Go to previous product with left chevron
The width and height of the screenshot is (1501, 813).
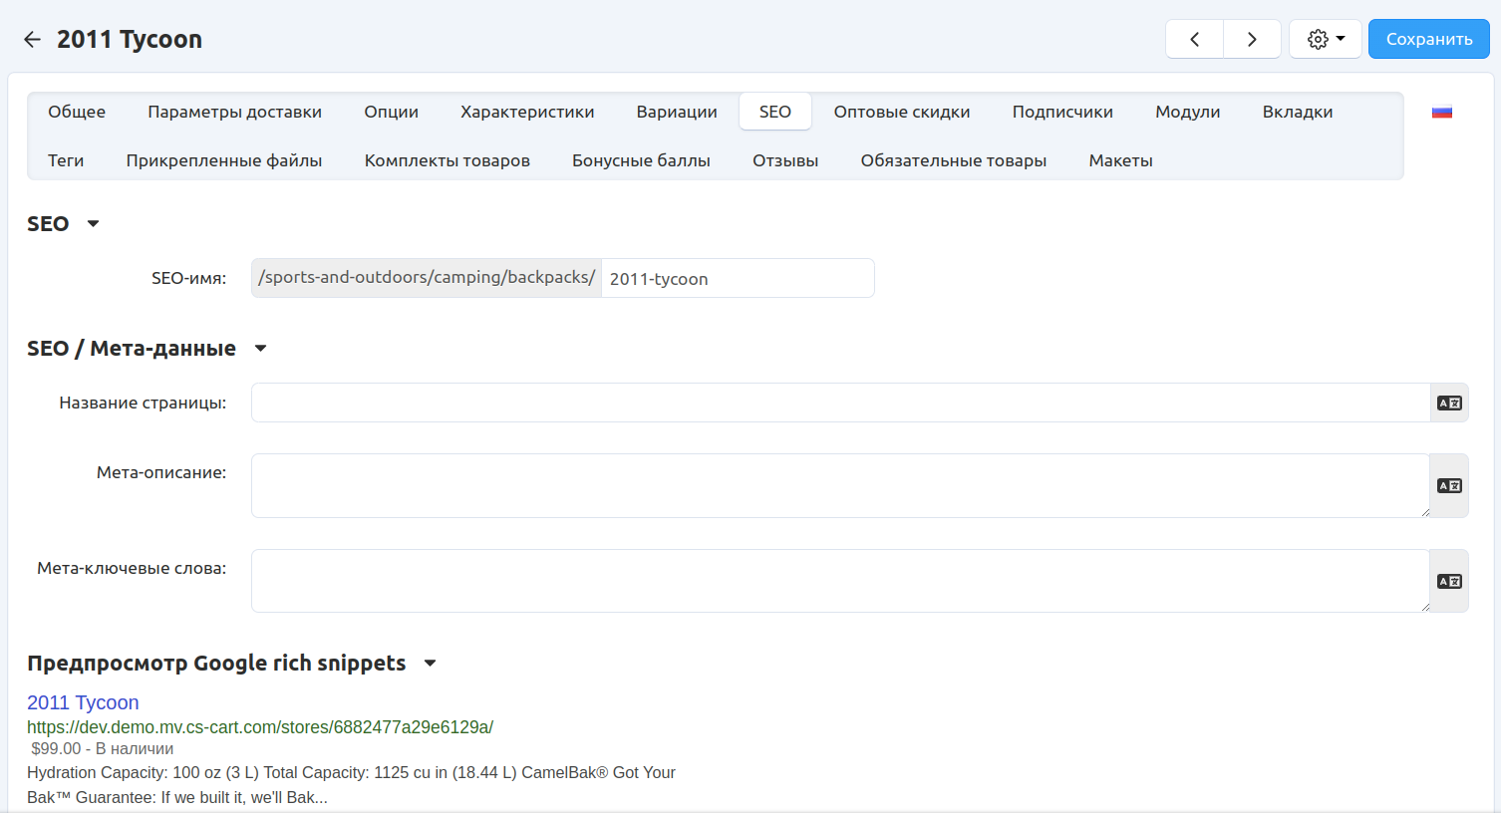(x=1194, y=39)
